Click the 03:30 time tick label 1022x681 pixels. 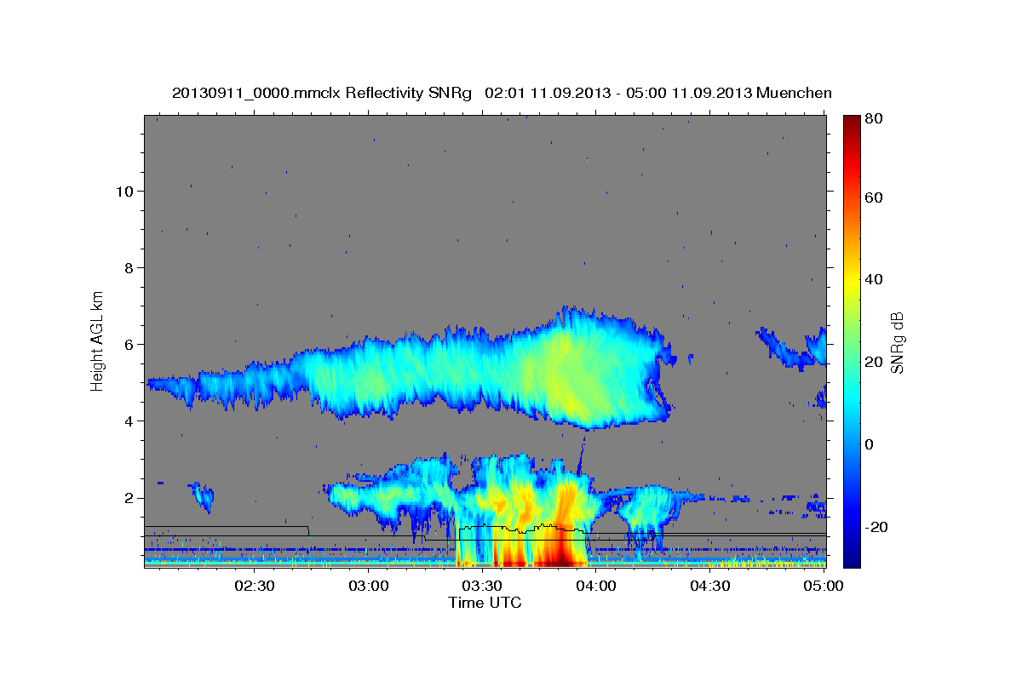tap(483, 586)
